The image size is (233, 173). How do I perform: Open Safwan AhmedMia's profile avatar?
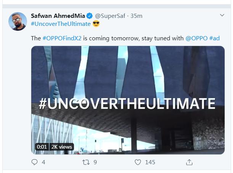18,21
